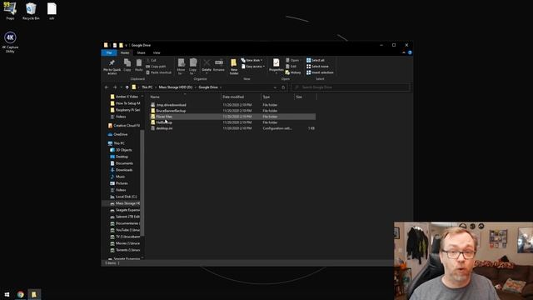Select 3D Objects in navigation pane
Viewport: 533px width, 300px height.
click(121, 150)
